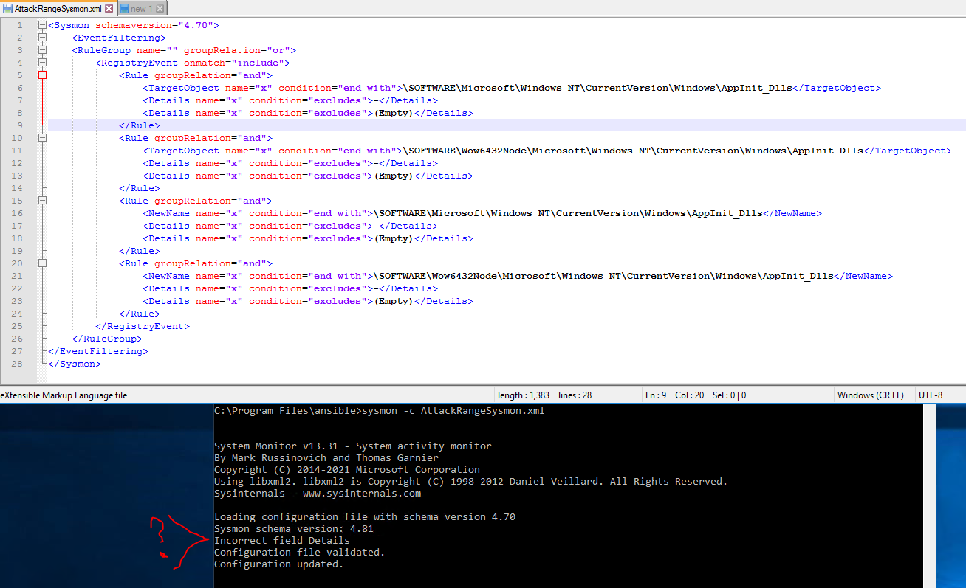Click the red modification marker beside line 5
966x588 pixels.
(42, 75)
